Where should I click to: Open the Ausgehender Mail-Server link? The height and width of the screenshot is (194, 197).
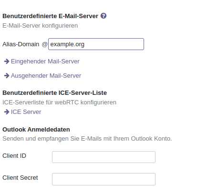(x=46, y=76)
